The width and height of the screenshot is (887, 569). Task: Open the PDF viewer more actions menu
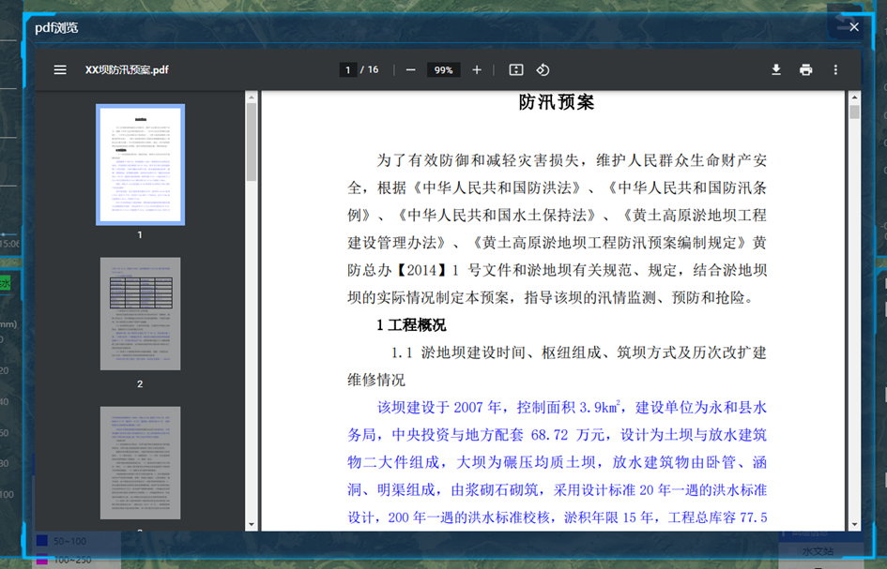tap(835, 70)
